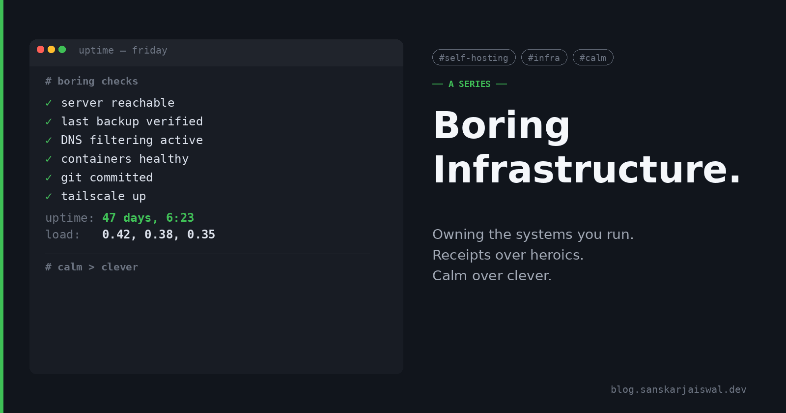Click the 'Infrastructure.' headline word

587,170
